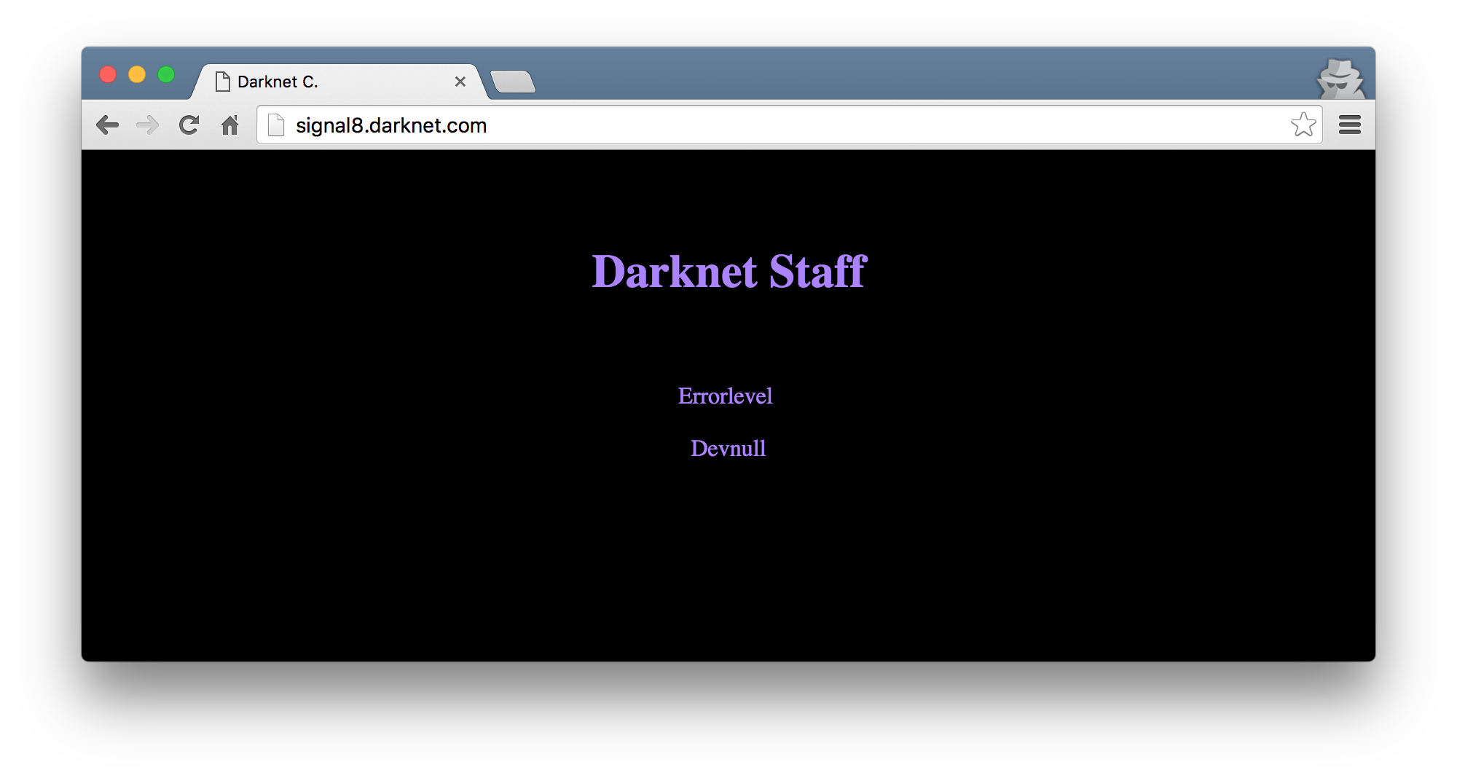1457x778 pixels.
Task: Maximize the window with the green button
Action: [x=166, y=74]
